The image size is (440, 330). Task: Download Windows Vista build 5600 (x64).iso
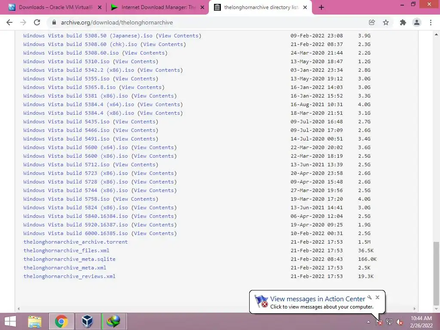[76, 148]
